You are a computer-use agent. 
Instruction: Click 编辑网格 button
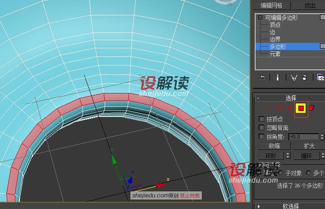click(272, 5)
